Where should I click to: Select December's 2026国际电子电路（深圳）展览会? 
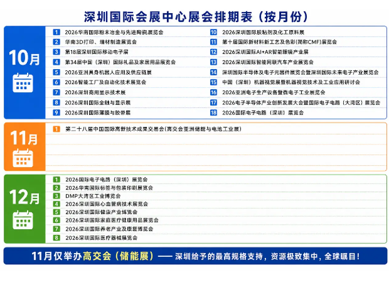pyautogui.click(x=107, y=179)
